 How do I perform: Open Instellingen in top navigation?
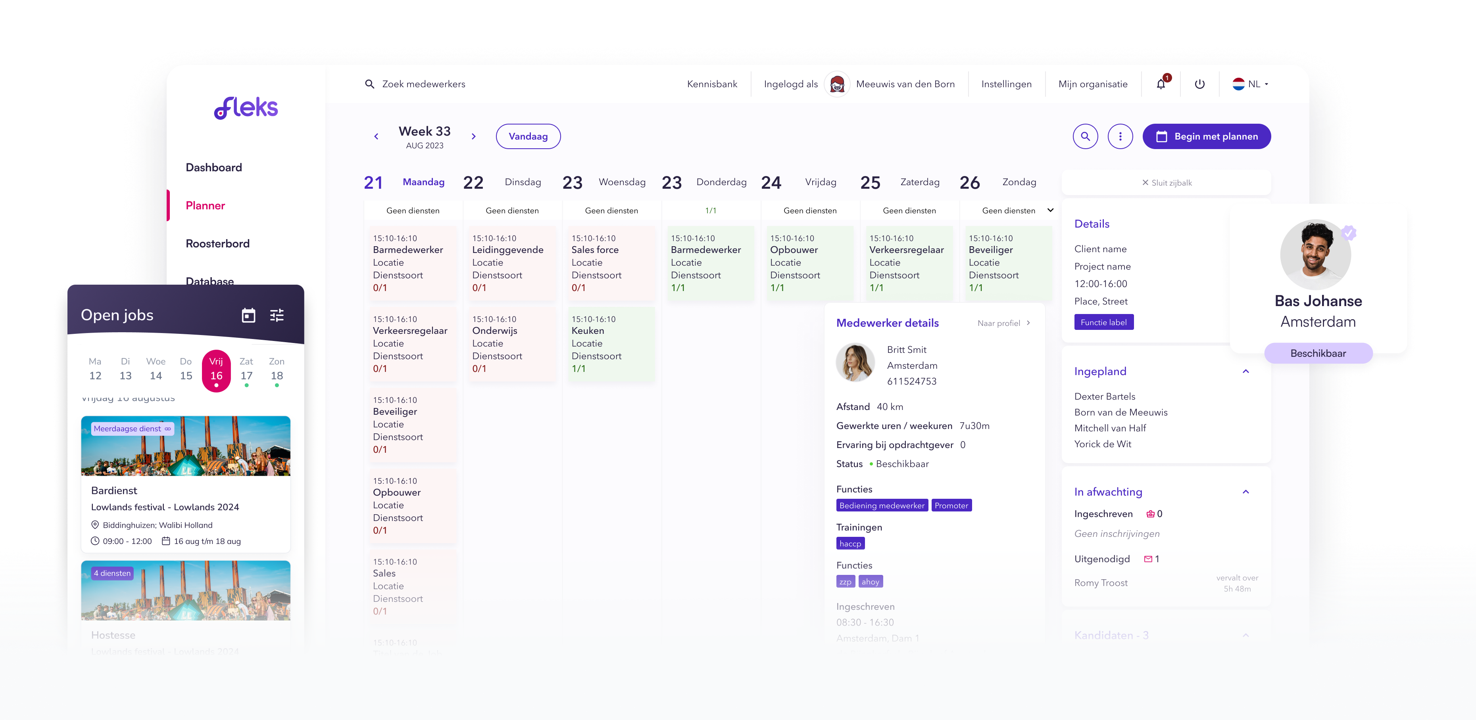pos(1006,84)
